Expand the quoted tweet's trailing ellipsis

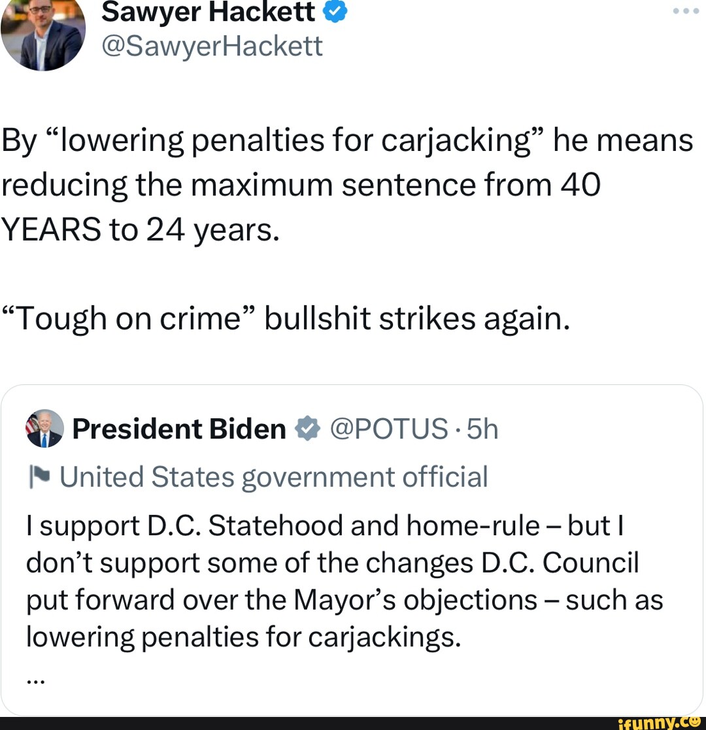pyautogui.click(x=35, y=680)
